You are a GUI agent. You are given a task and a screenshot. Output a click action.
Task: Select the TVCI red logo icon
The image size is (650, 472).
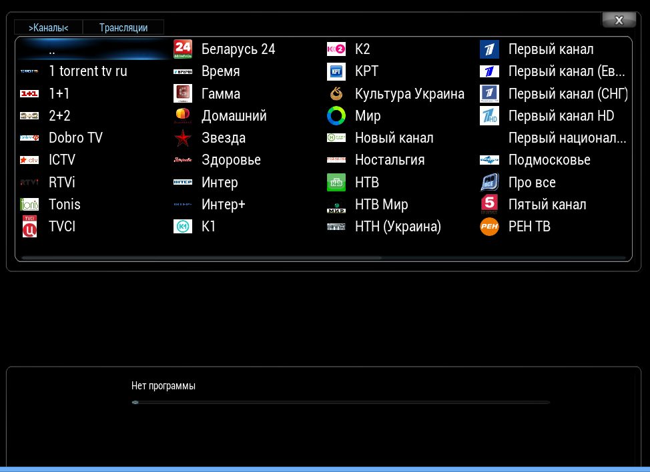[29, 227]
